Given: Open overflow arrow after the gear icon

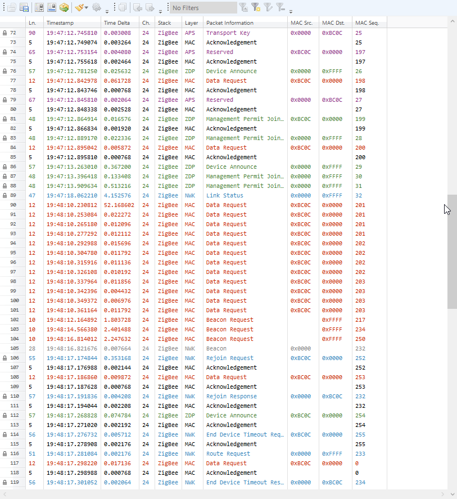Looking at the screenshot, I should (107, 11).
